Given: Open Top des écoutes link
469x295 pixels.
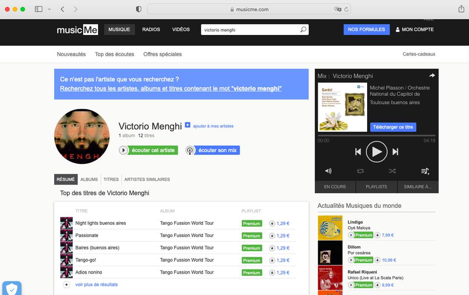Looking at the screenshot, I should pyautogui.click(x=115, y=54).
